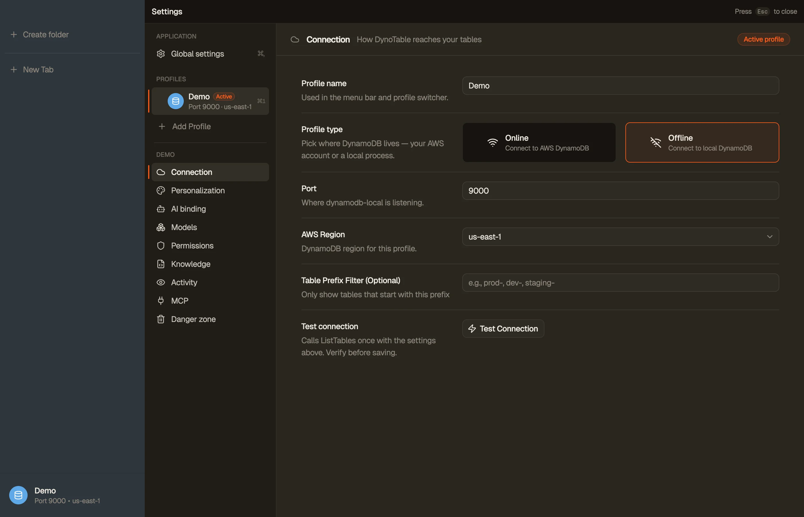
Task: Click the plus icon beside New Tab
Action: pos(14,70)
